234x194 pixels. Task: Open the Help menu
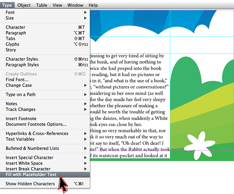(93, 5)
